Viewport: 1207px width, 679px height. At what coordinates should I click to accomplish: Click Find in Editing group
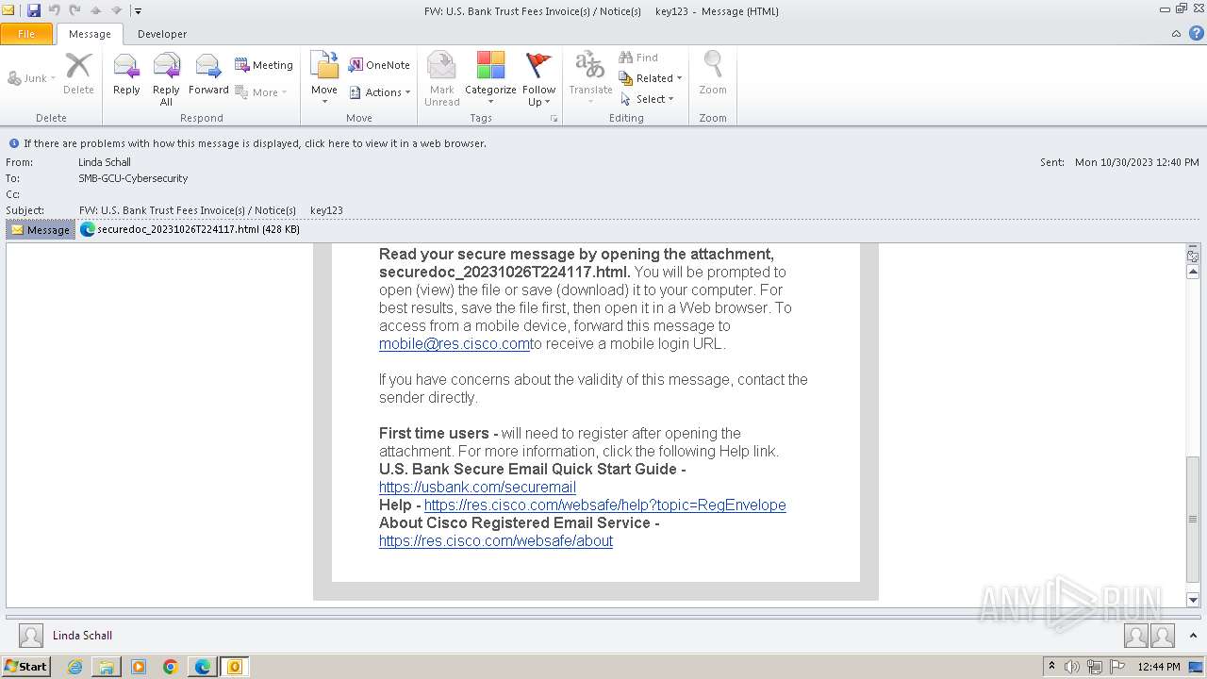(638, 58)
